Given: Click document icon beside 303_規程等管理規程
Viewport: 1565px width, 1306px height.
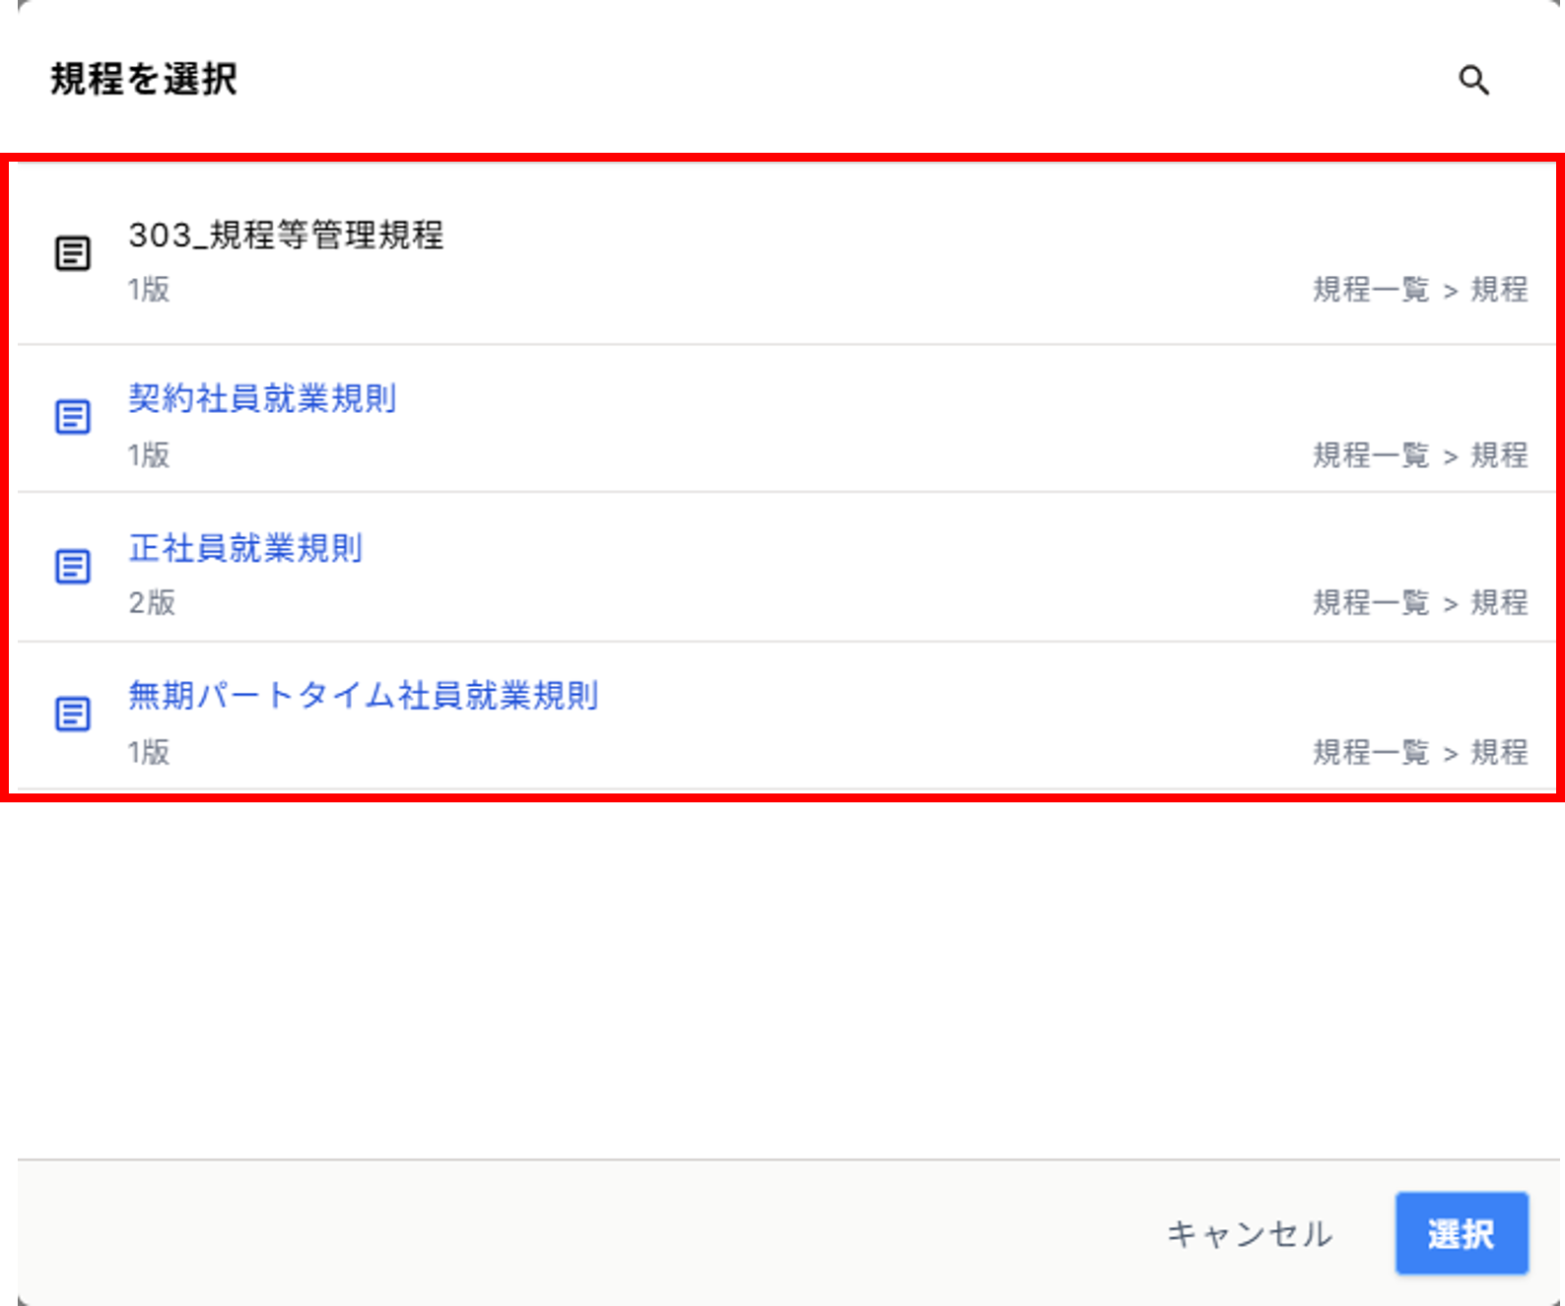Looking at the screenshot, I should coord(72,253).
